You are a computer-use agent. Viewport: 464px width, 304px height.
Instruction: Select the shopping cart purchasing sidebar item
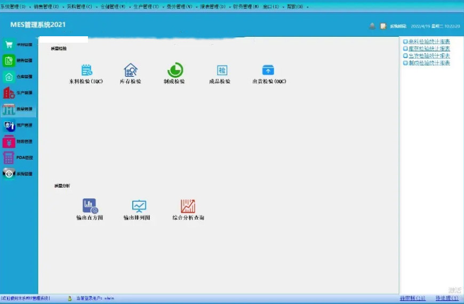[x=18, y=45]
